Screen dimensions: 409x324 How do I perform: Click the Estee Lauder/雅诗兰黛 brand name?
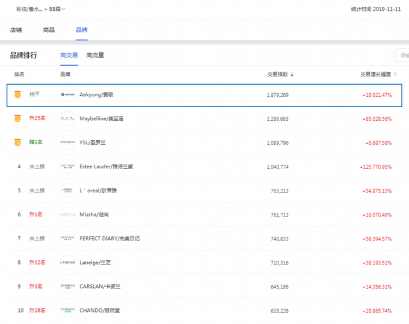coord(106,167)
